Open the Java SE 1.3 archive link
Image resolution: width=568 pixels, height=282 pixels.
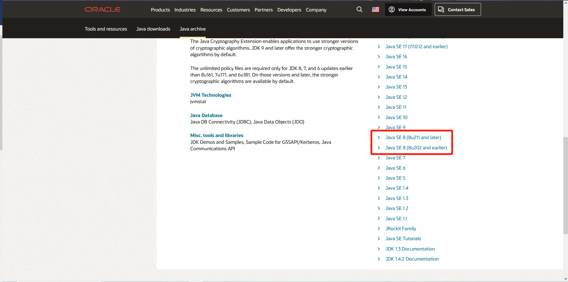click(397, 198)
